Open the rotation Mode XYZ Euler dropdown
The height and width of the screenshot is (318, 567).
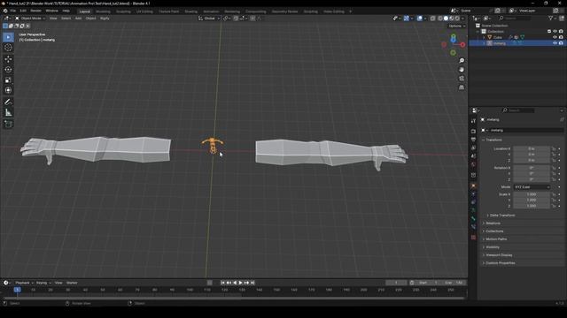point(532,187)
